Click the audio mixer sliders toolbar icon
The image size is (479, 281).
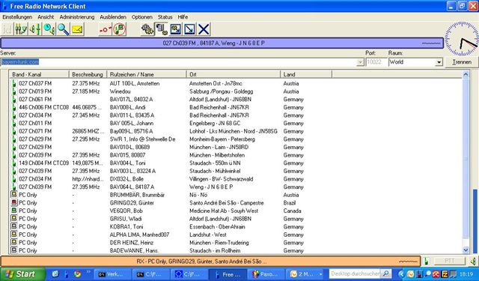point(21,29)
